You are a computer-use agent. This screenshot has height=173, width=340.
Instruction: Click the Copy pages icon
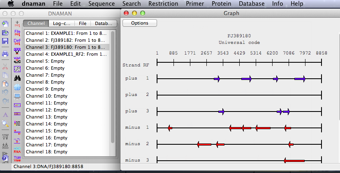pos(5,75)
